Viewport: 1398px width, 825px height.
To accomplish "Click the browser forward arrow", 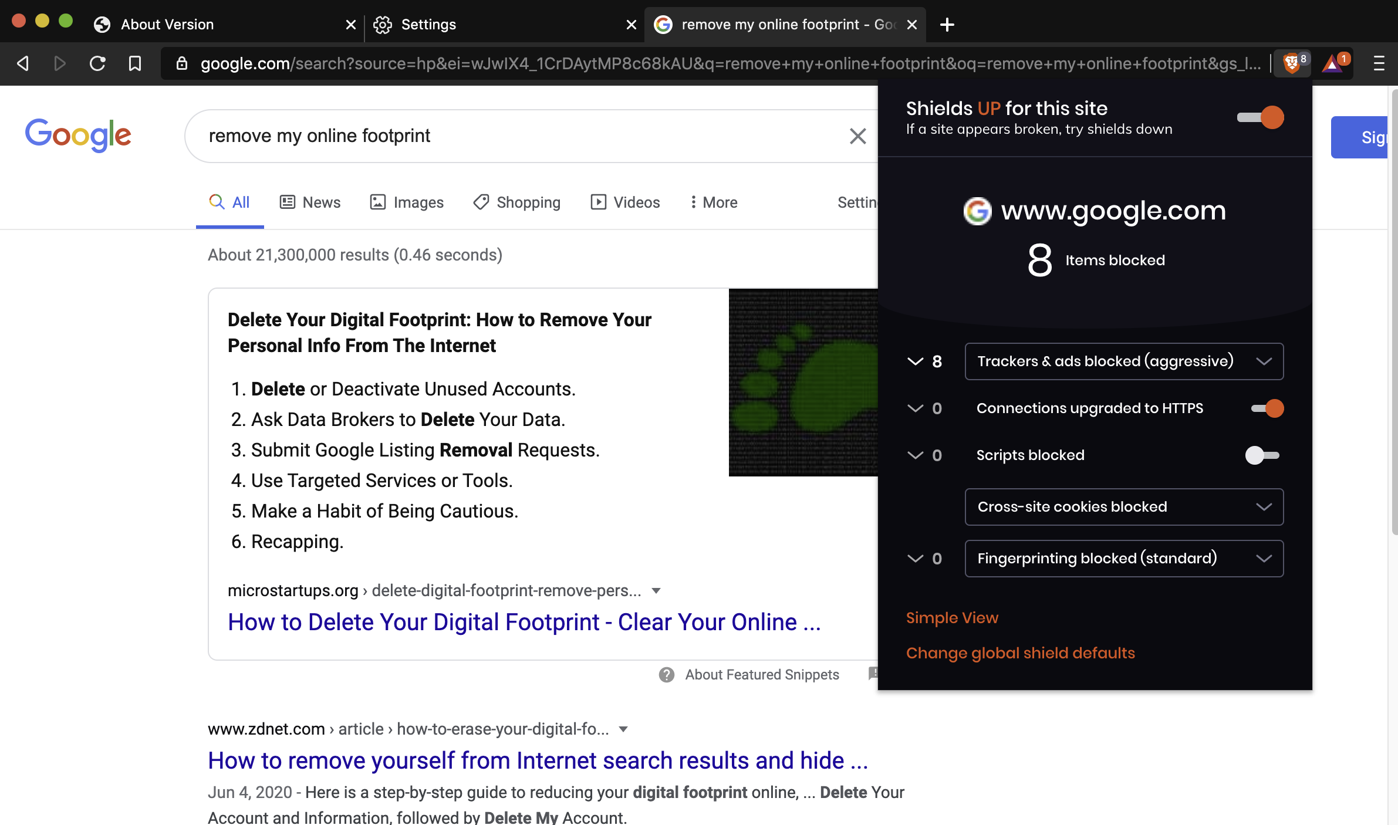I will [x=59, y=63].
